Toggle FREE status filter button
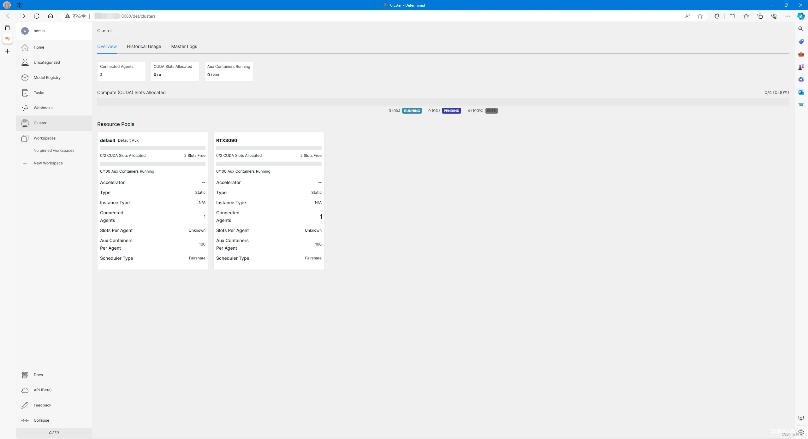 pyautogui.click(x=491, y=111)
